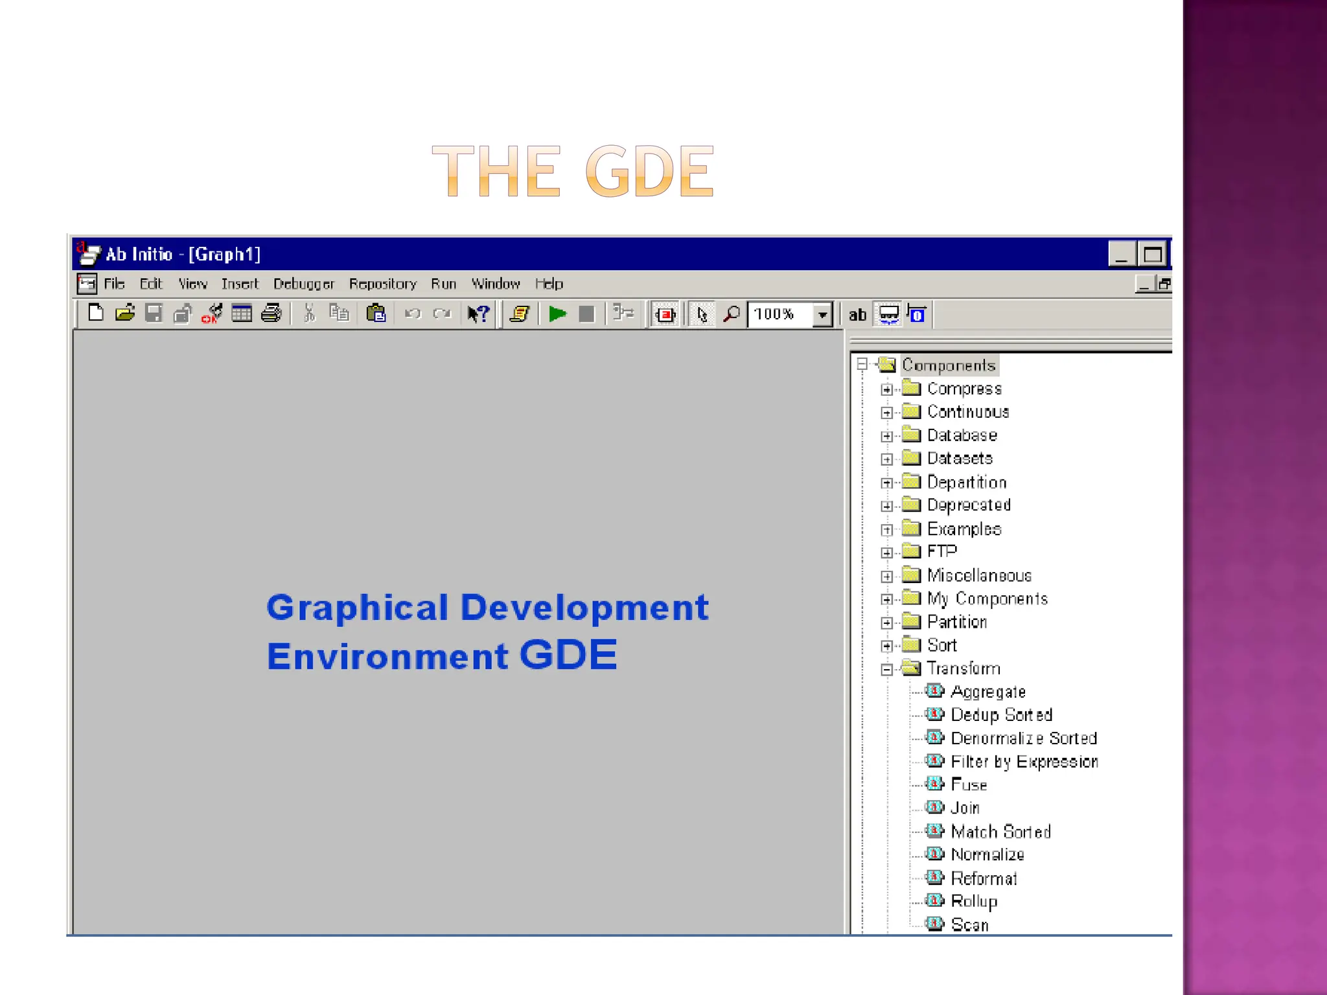The image size is (1327, 995).
Task: Toggle the red component icon button
Action: (x=665, y=315)
